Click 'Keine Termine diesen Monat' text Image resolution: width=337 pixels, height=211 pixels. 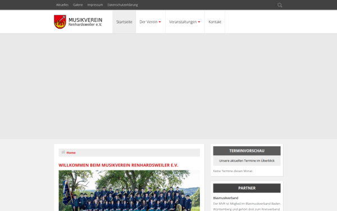coord(233,171)
